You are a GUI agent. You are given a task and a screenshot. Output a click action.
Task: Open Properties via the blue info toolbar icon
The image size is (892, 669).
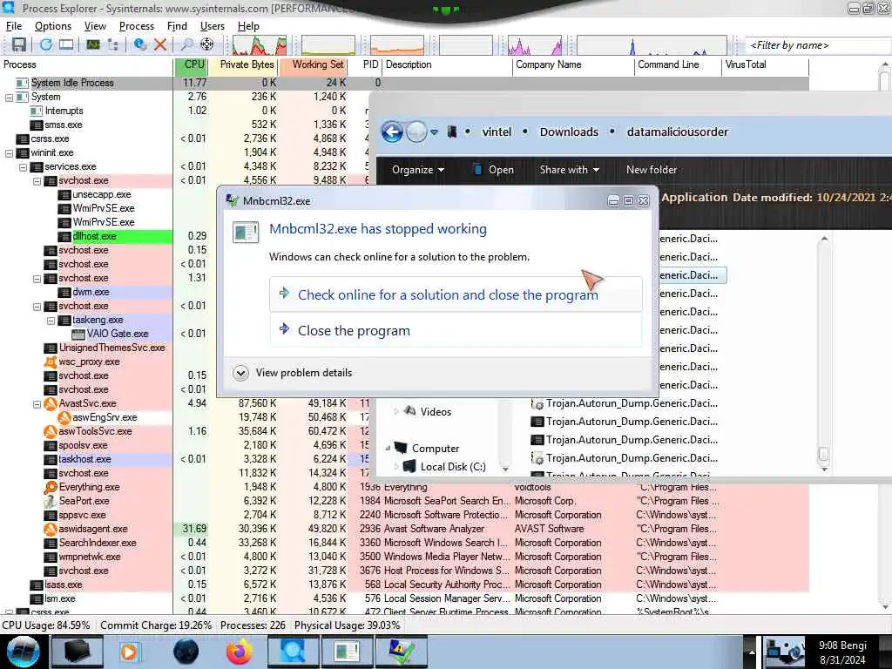(140, 44)
